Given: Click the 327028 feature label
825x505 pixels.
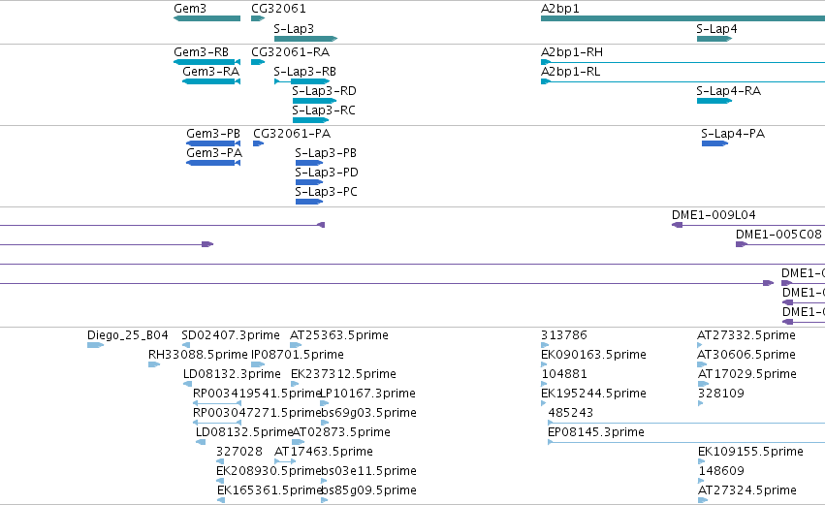Looking at the screenshot, I should tap(239, 452).
